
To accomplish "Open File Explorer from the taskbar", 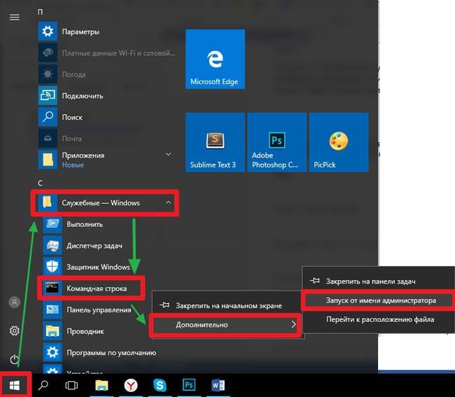I will [101, 385].
